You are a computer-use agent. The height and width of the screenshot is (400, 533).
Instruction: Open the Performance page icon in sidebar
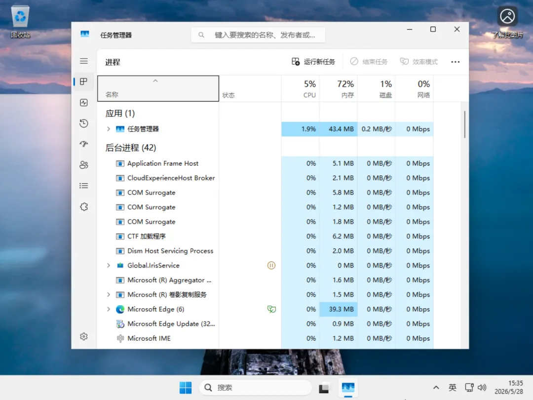tap(83, 103)
